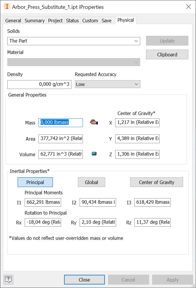Switch to Global inertial properties
Screen dimensions: 196x288
coord(91,182)
